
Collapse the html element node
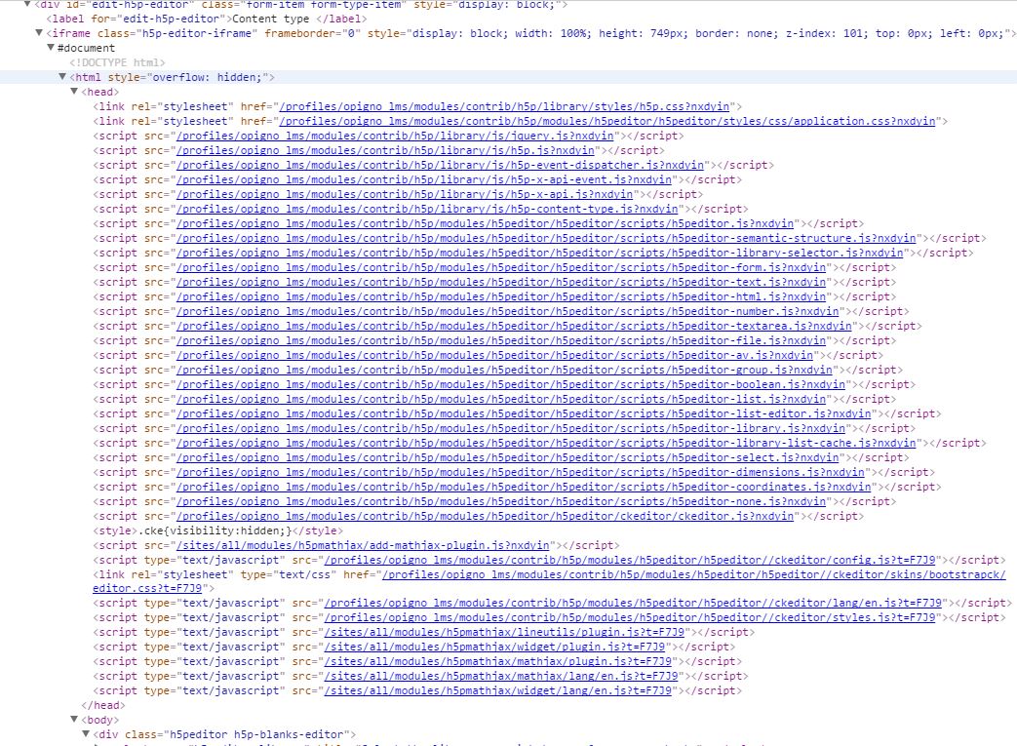[62, 76]
